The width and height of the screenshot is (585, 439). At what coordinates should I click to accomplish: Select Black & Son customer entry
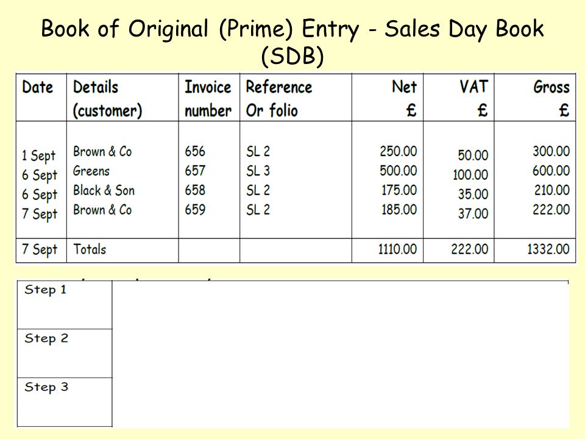click(104, 190)
